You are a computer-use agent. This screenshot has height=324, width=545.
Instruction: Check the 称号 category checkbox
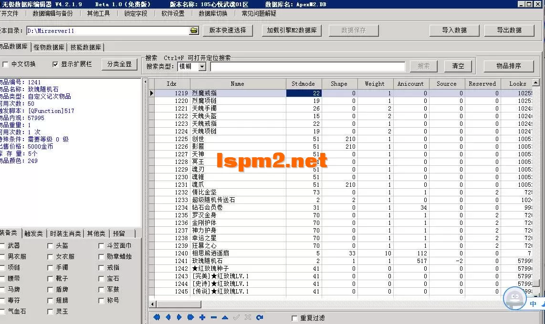tap(101, 300)
